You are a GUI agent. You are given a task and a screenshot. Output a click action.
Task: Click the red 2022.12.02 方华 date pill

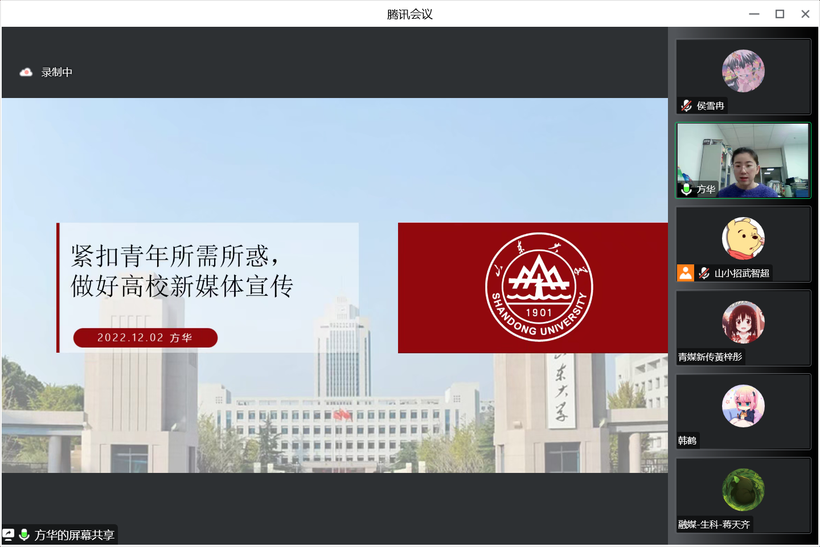(145, 337)
